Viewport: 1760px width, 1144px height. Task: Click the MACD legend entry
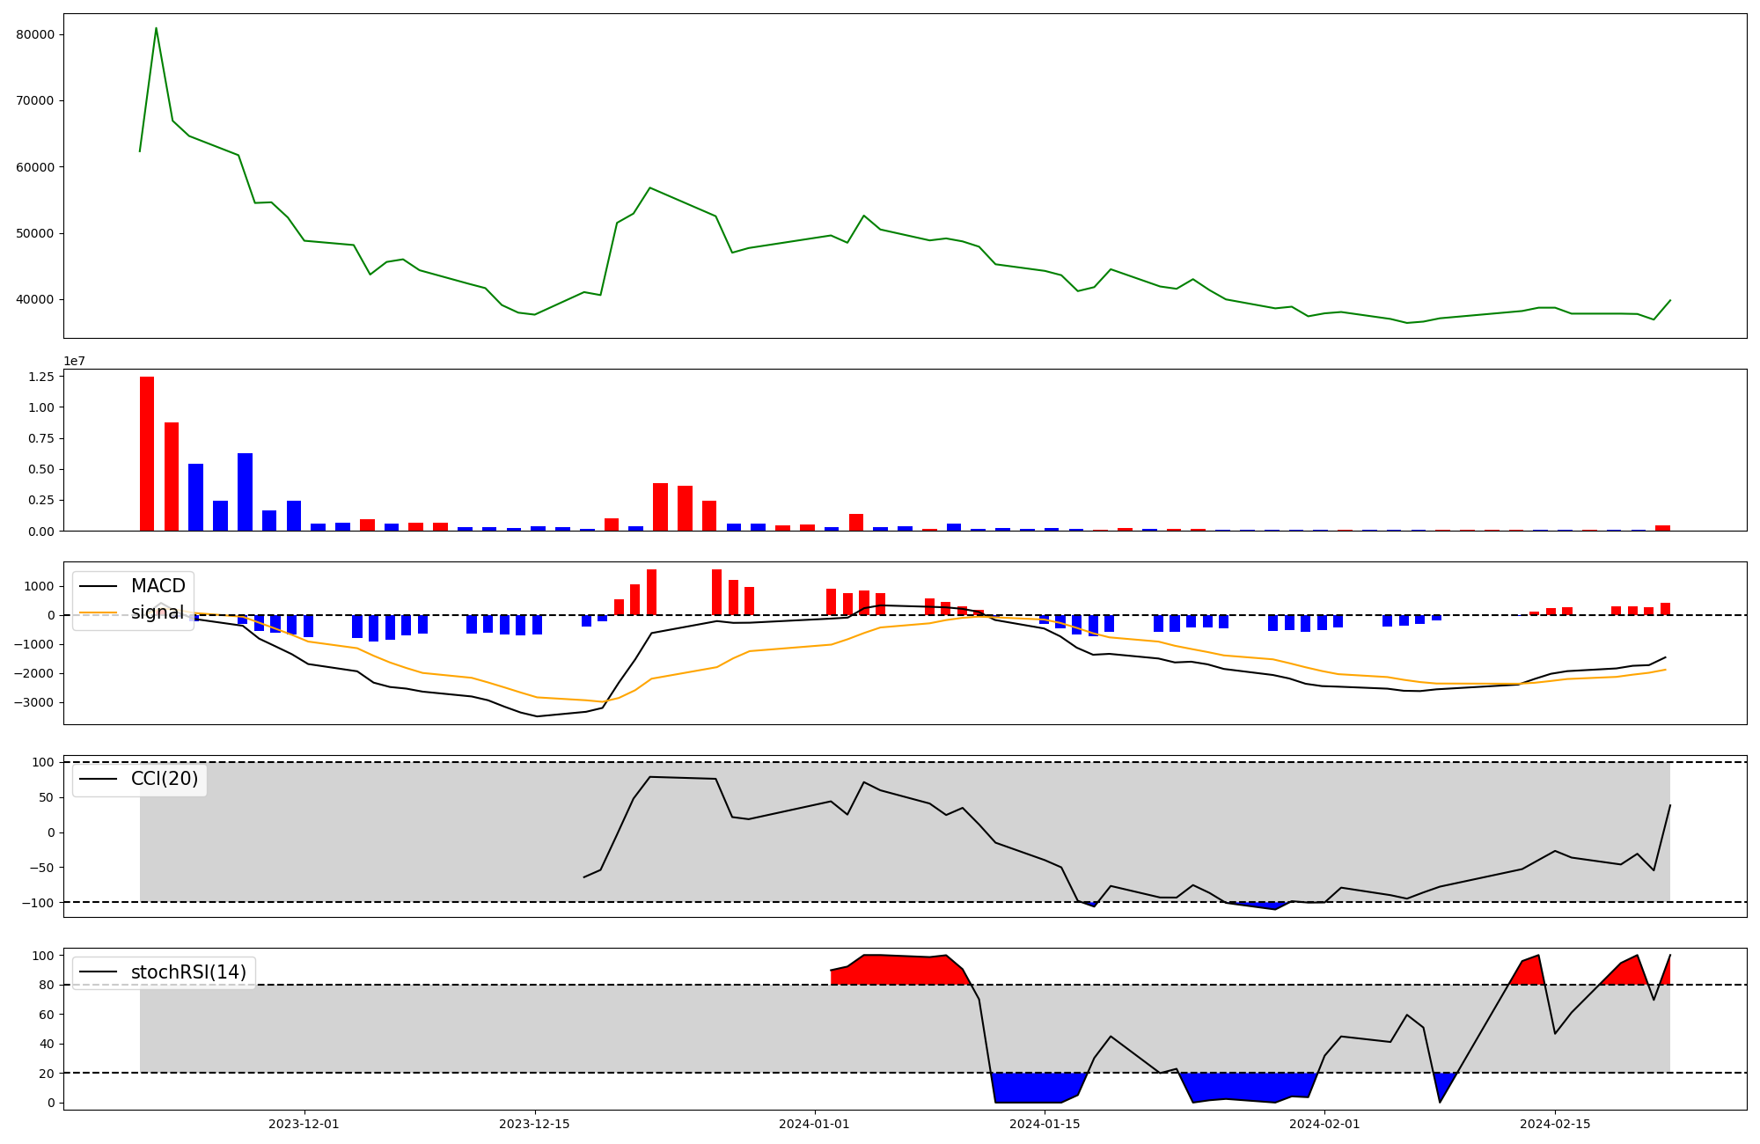pos(158,586)
